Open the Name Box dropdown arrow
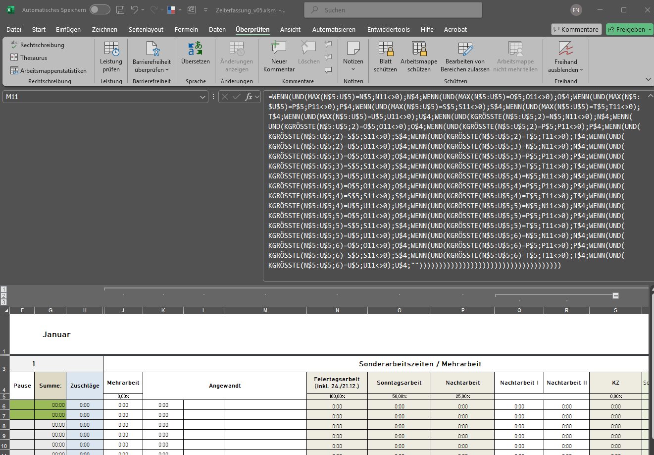654x455 pixels. point(202,97)
